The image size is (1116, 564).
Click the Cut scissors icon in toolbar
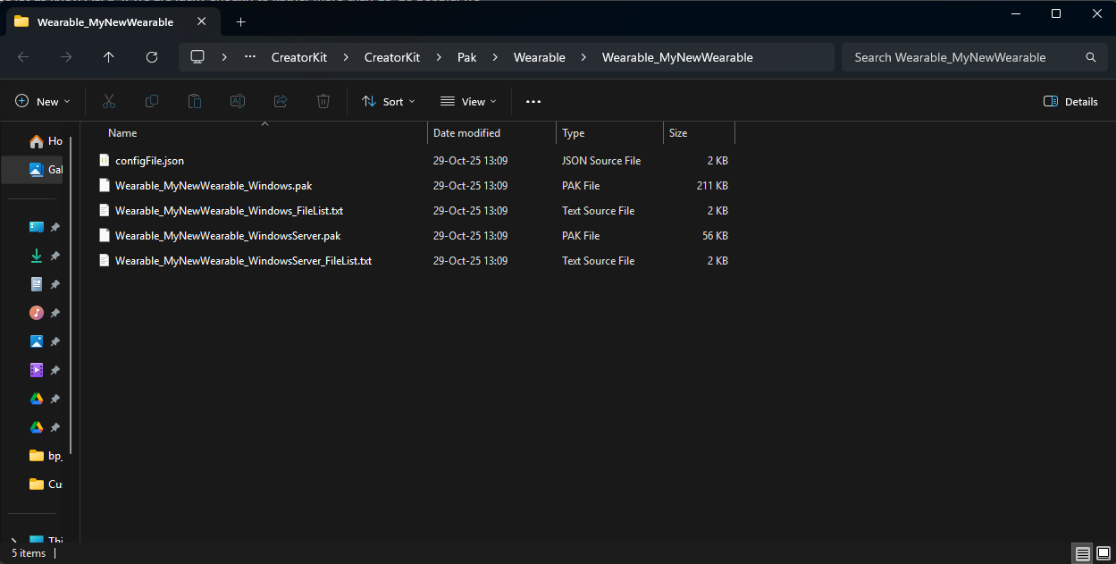109,102
